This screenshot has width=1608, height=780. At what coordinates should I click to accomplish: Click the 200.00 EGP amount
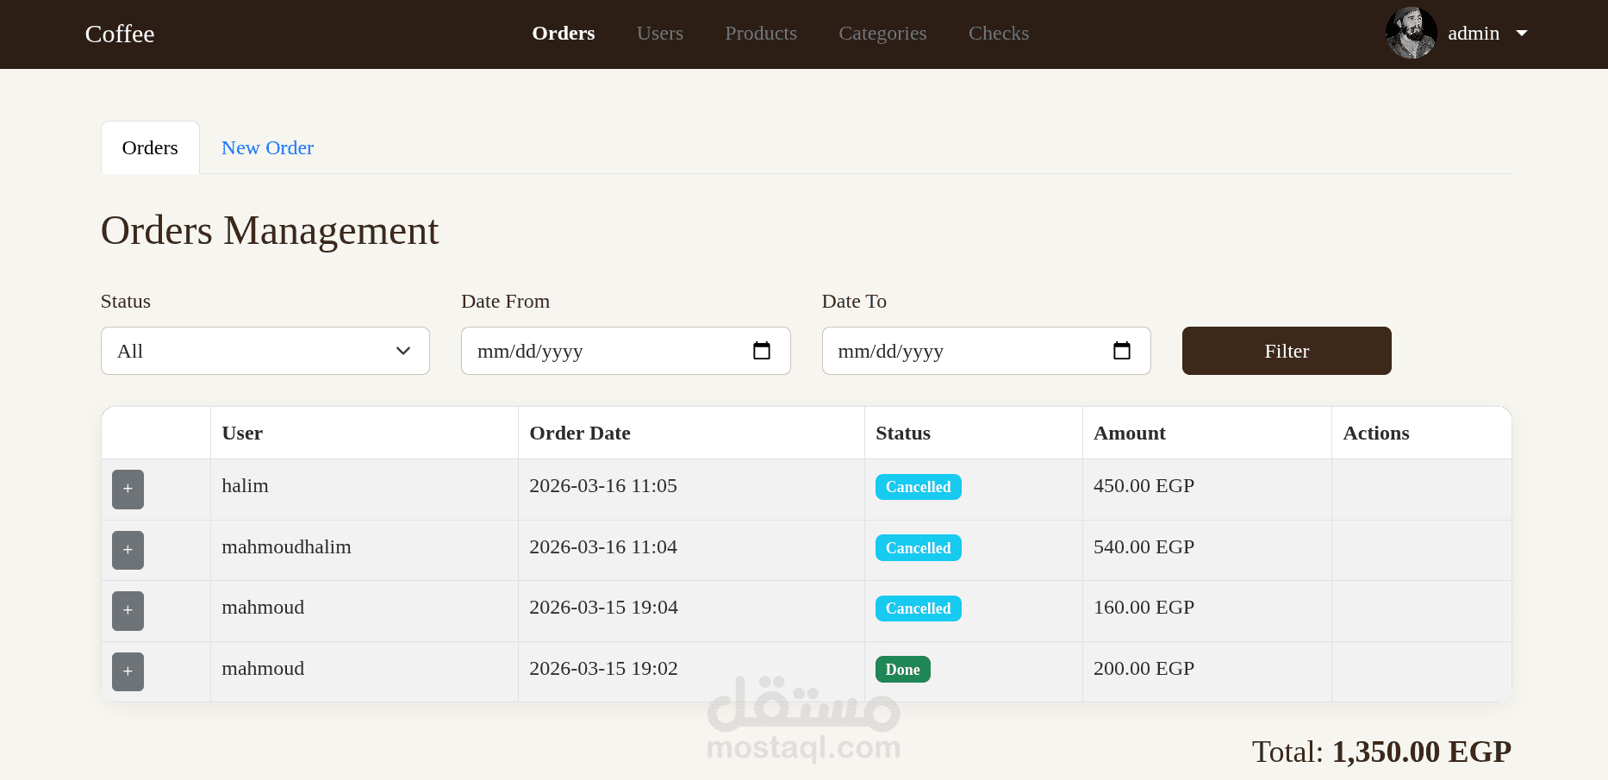(1144, 668)
